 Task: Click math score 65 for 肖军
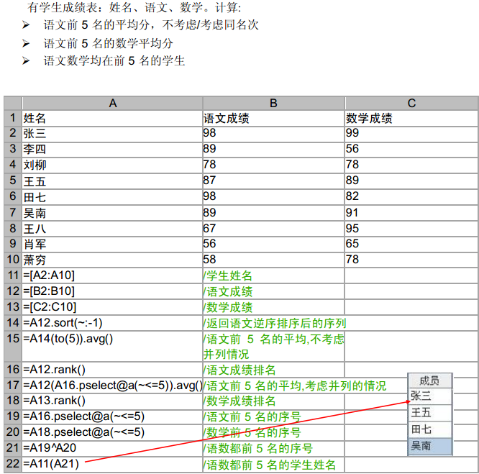[411, 244]
